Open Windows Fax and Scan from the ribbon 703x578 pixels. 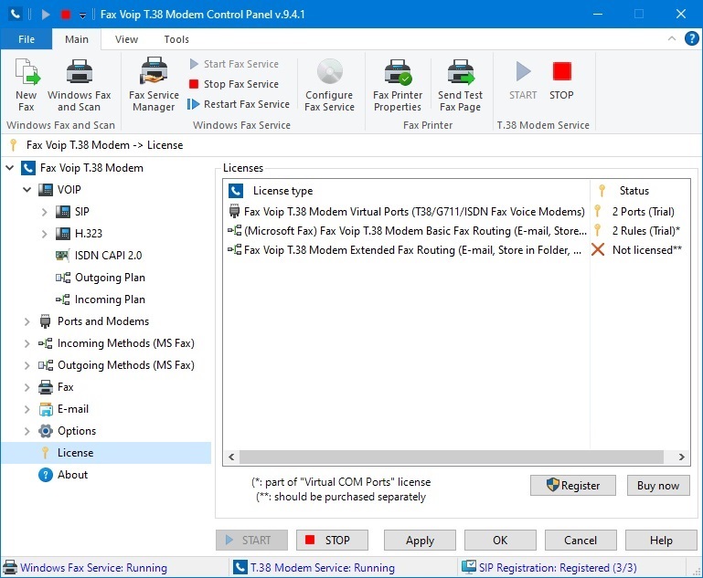79,85
